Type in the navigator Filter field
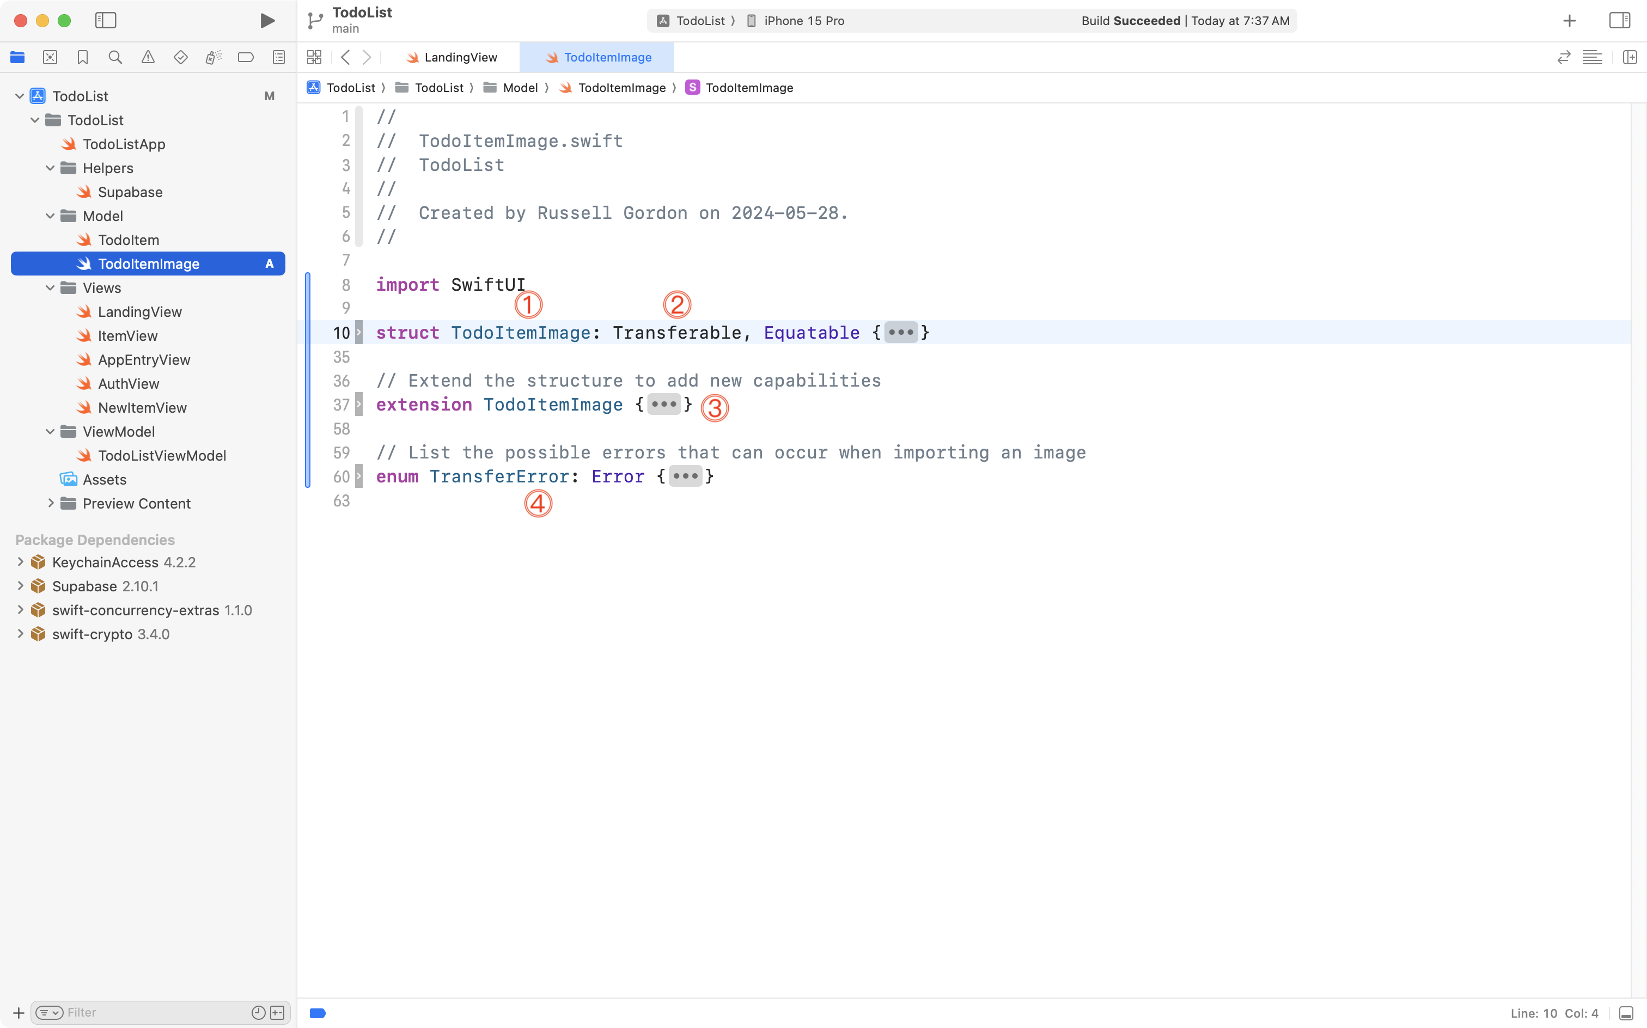Screen dimensions: 1647x1028 pyautogui.click(x=136, y=1012)
